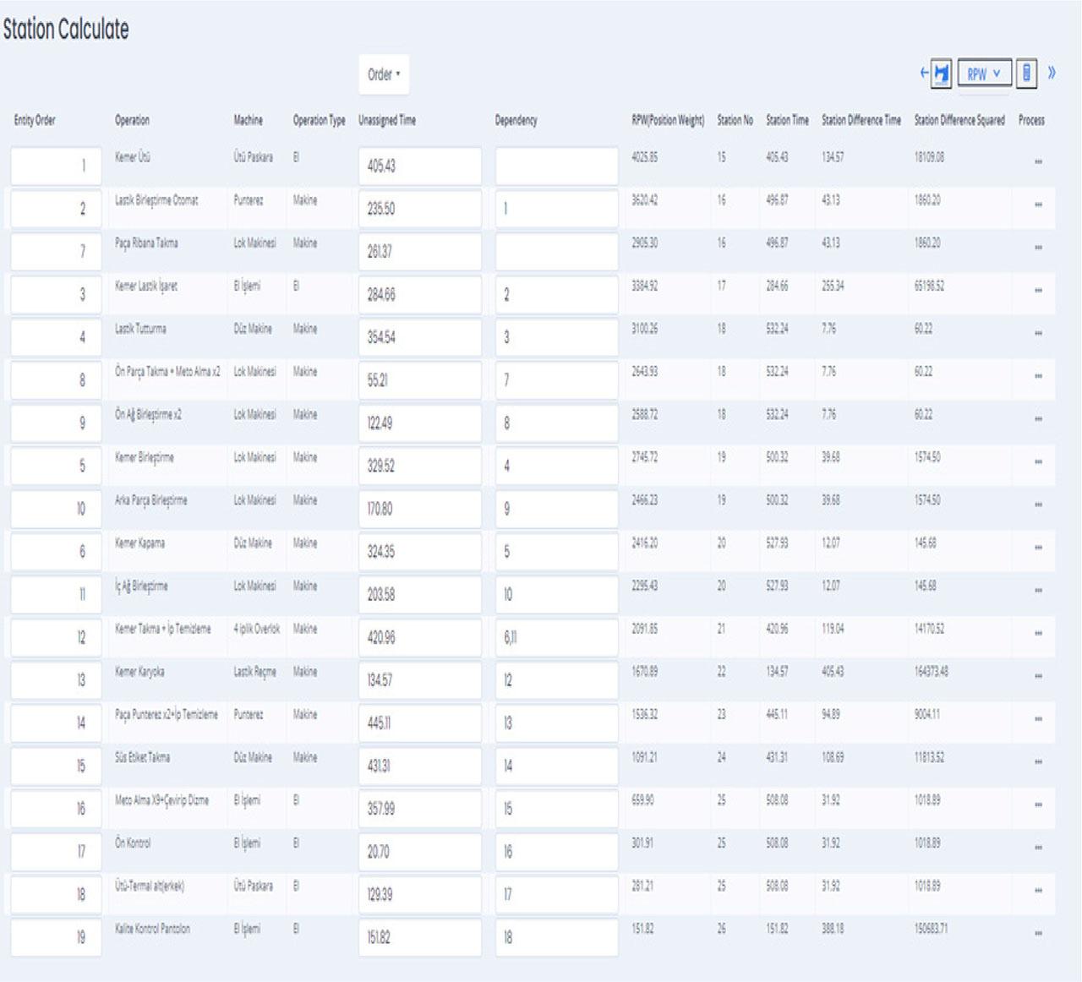
Task: Sort by Unassigned Time column header
Action: pyautogui.click(x=387, y=120)
